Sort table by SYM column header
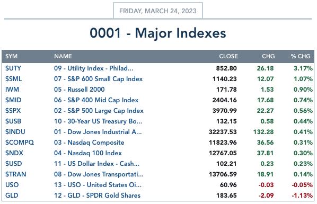 pyautogui.click(x=11, y=56)
